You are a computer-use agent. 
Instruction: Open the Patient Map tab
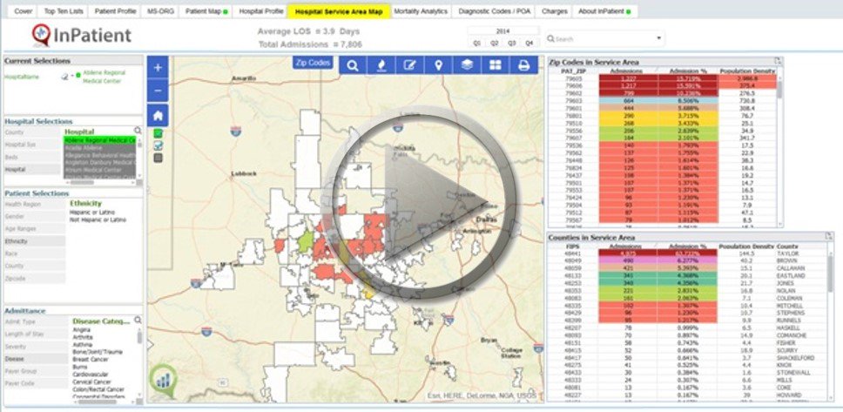pos(206,11)
